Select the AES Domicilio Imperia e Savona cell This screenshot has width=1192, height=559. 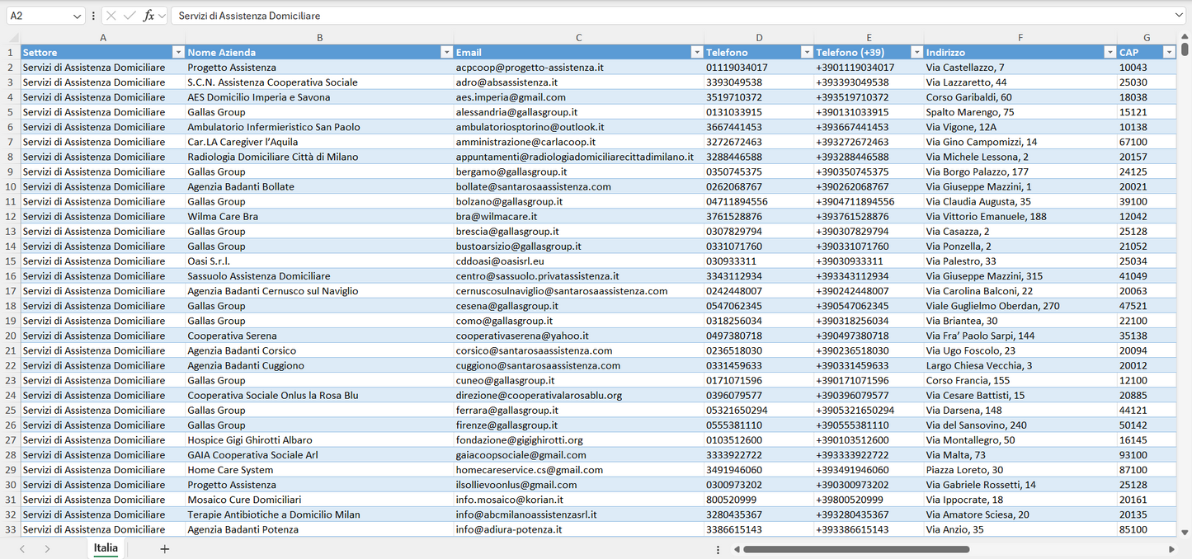coord(320,97)
